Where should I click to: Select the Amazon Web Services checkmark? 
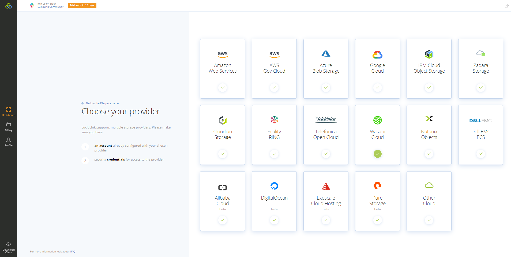(x=223, y=88)
